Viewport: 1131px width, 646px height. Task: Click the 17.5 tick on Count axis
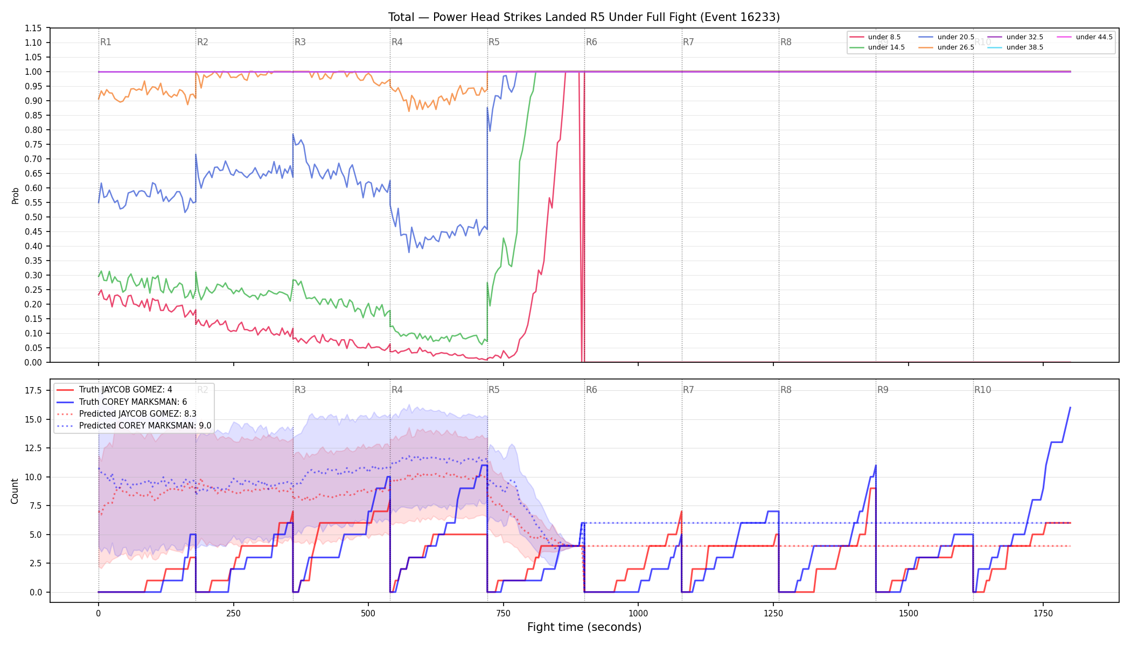coord(33,390)
